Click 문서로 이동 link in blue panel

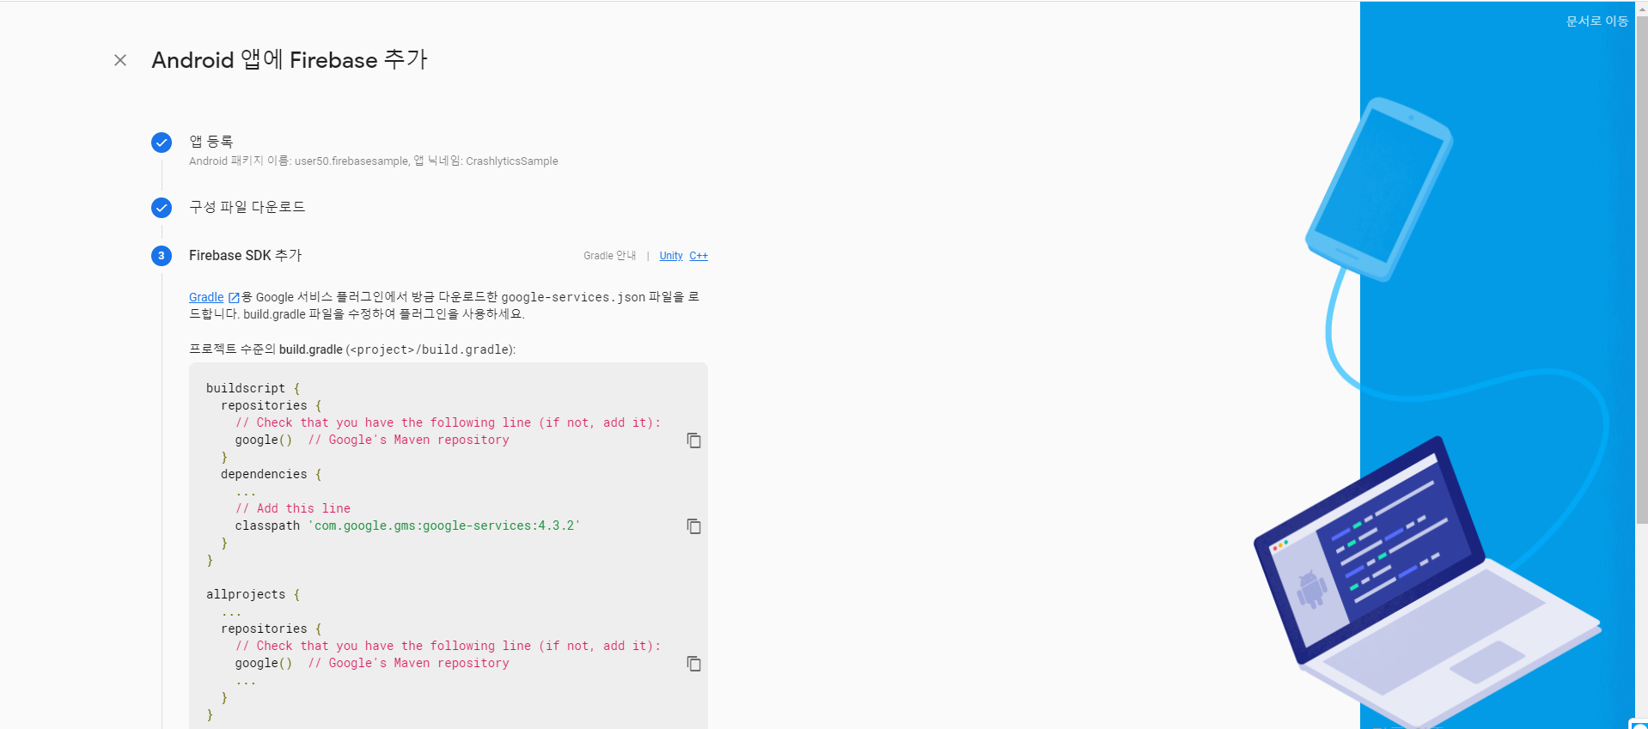tap(1596, 21)
